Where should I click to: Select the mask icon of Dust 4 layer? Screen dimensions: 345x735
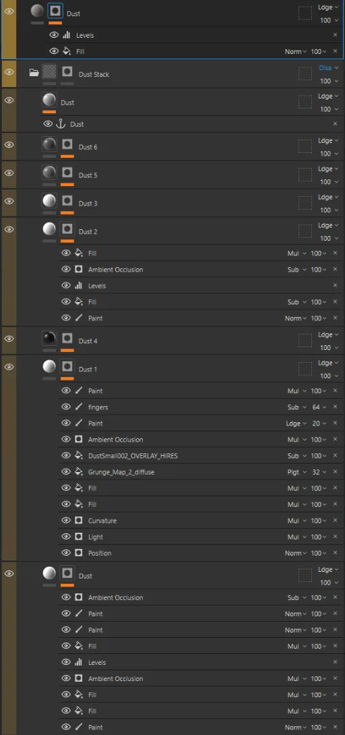tap(67, 338)
